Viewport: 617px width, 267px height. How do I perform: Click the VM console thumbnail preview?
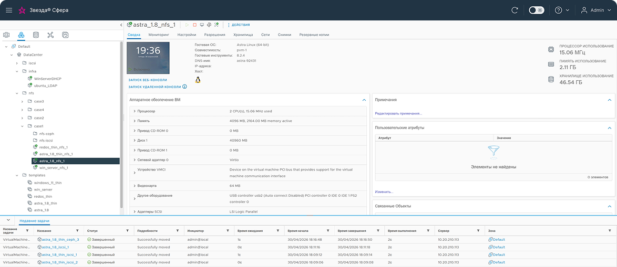(x=148, y=58)
